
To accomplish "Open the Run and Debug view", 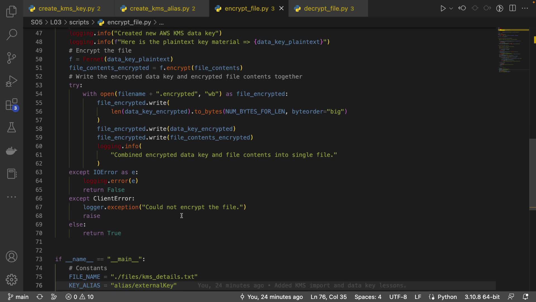I will (x=11, y=81).
